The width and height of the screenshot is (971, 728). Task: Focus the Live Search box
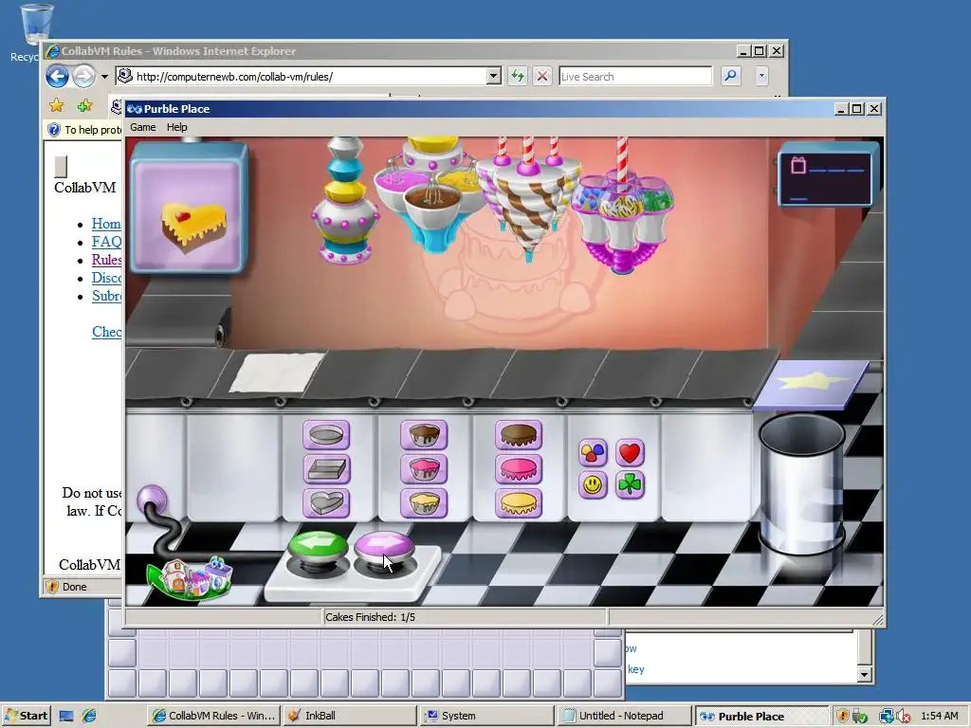click(635, 76)
